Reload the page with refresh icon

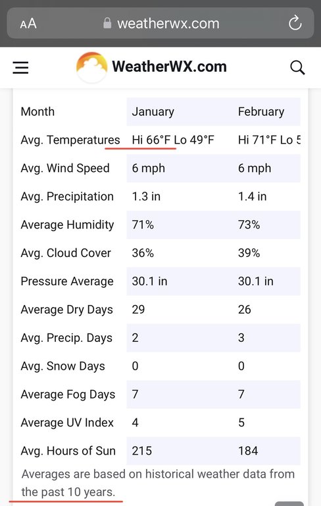point(295,23)
